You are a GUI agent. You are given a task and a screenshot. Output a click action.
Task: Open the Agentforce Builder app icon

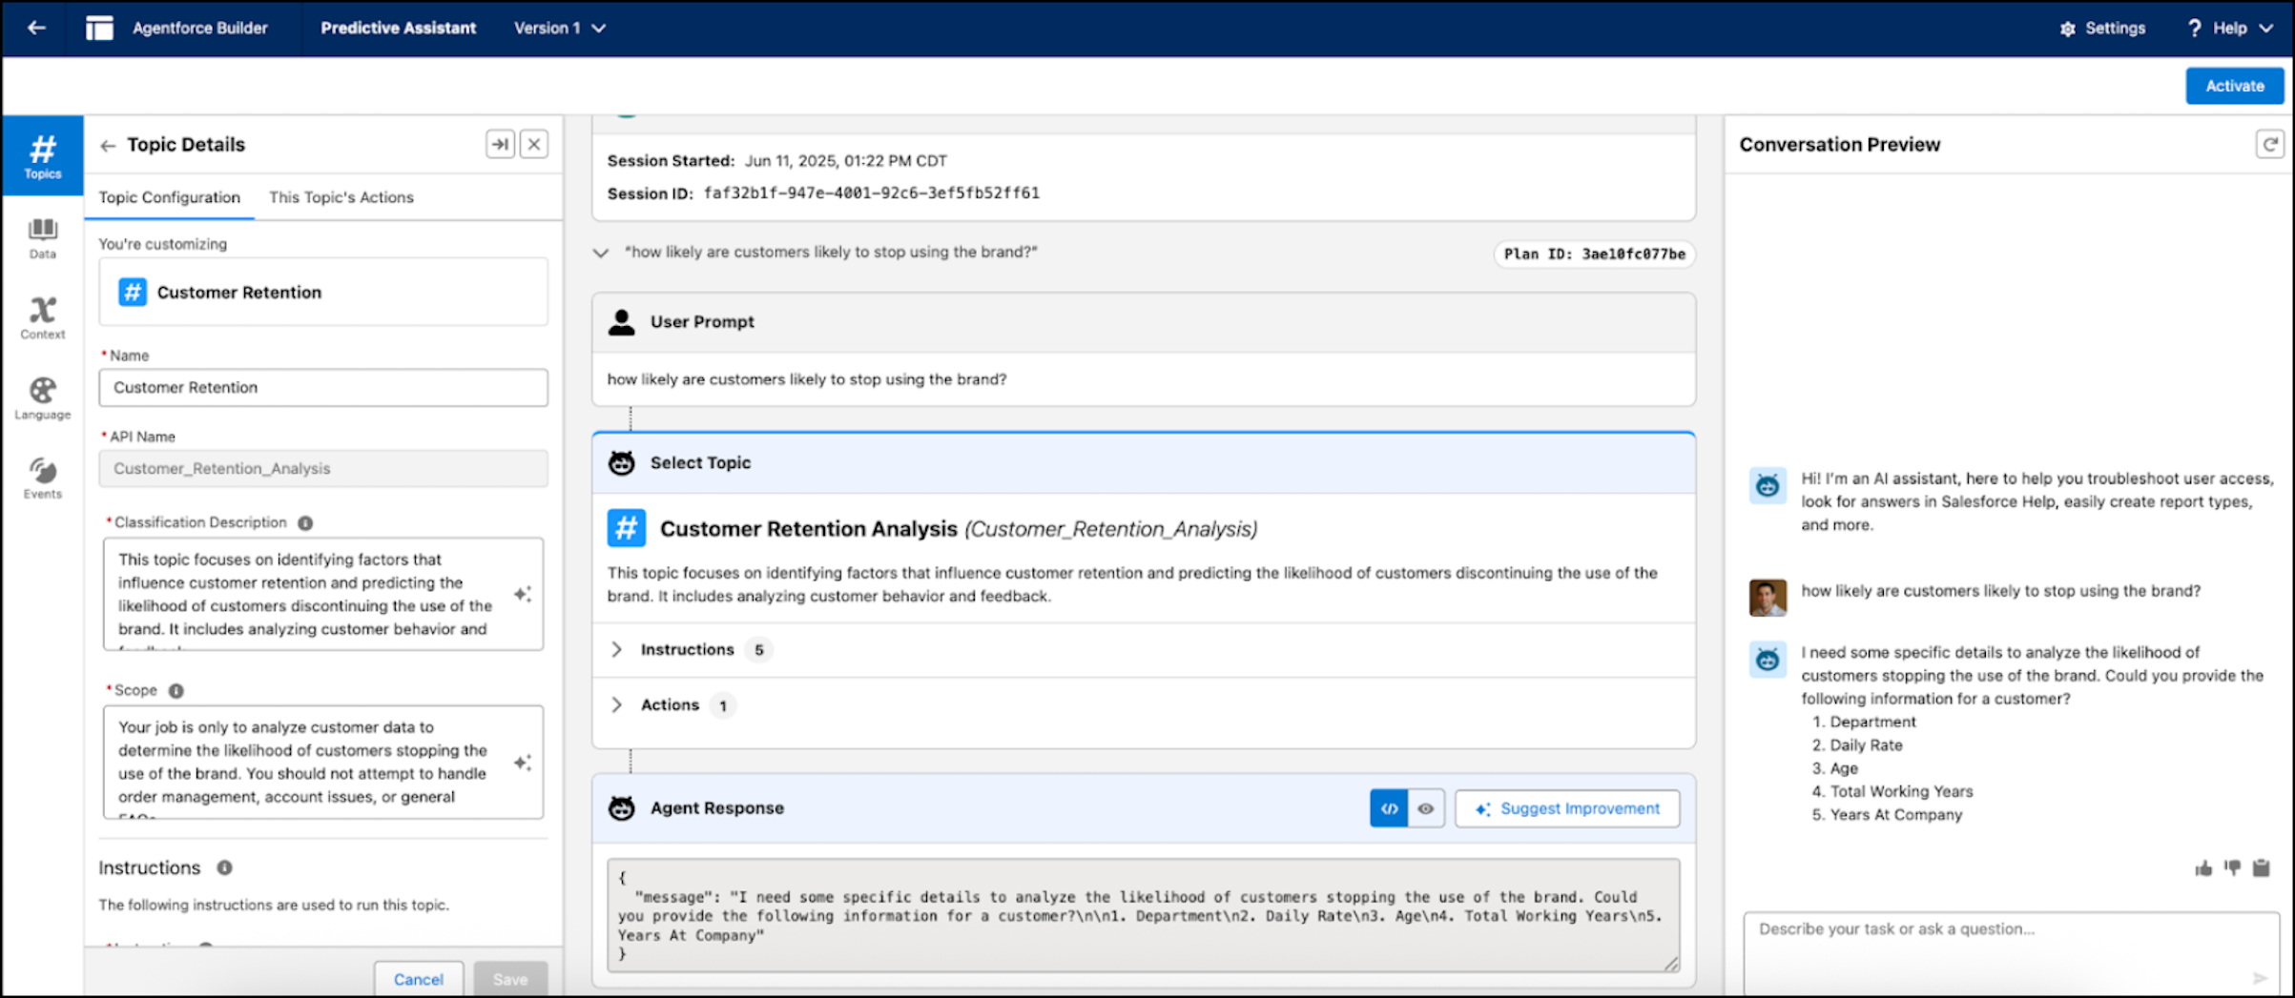(x=99, y=28)
